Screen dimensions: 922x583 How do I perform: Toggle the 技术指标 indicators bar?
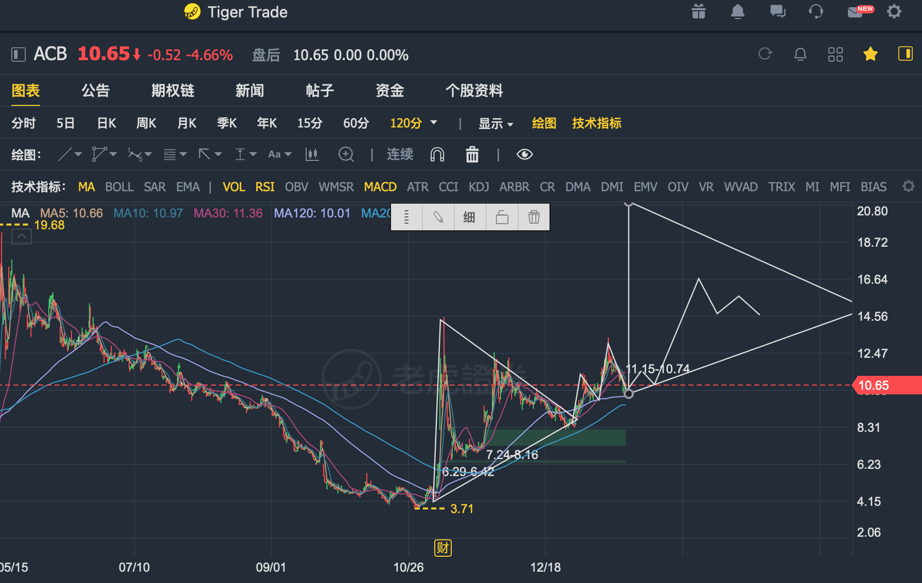tap(597, 123)
